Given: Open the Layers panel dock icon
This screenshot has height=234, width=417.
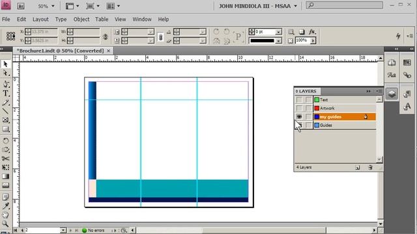Looking at the screenshot, I should (x=392, y=94).
